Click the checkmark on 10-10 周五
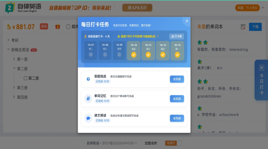Viewport: 268px width, 149px height. (x=134, y=55)
